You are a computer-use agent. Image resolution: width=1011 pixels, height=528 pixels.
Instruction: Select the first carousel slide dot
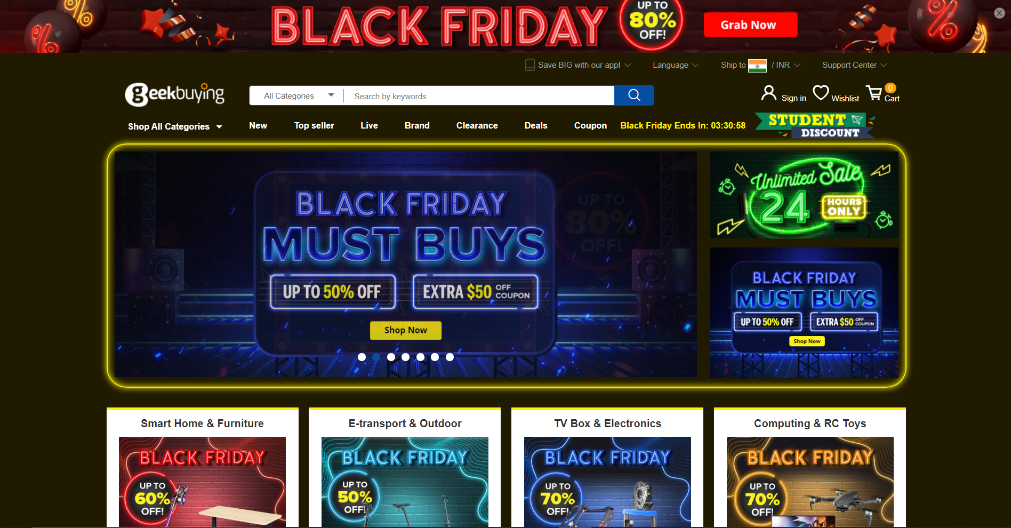362,357
